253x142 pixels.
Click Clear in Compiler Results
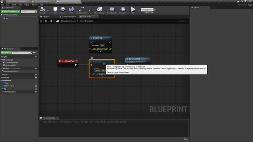pyautogui.click(x=186, y=139)
